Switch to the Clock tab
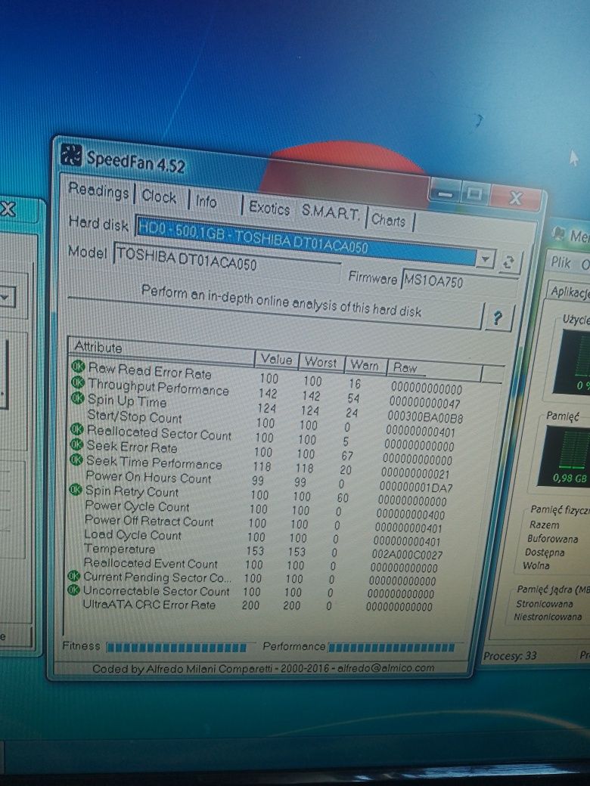This screenshot has width=590, height=786. pos(159,196)
